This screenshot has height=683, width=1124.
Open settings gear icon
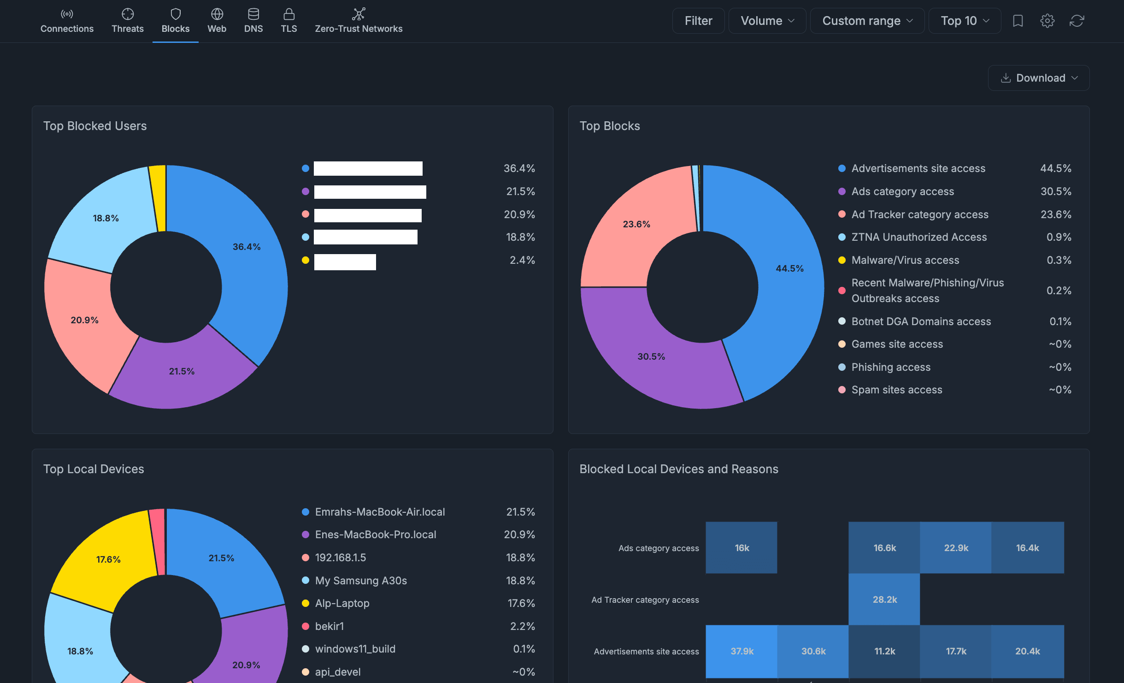(1047, 21)
